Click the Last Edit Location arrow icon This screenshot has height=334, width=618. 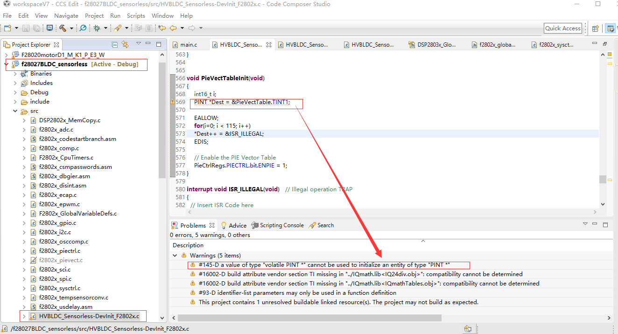coord(162,28)
